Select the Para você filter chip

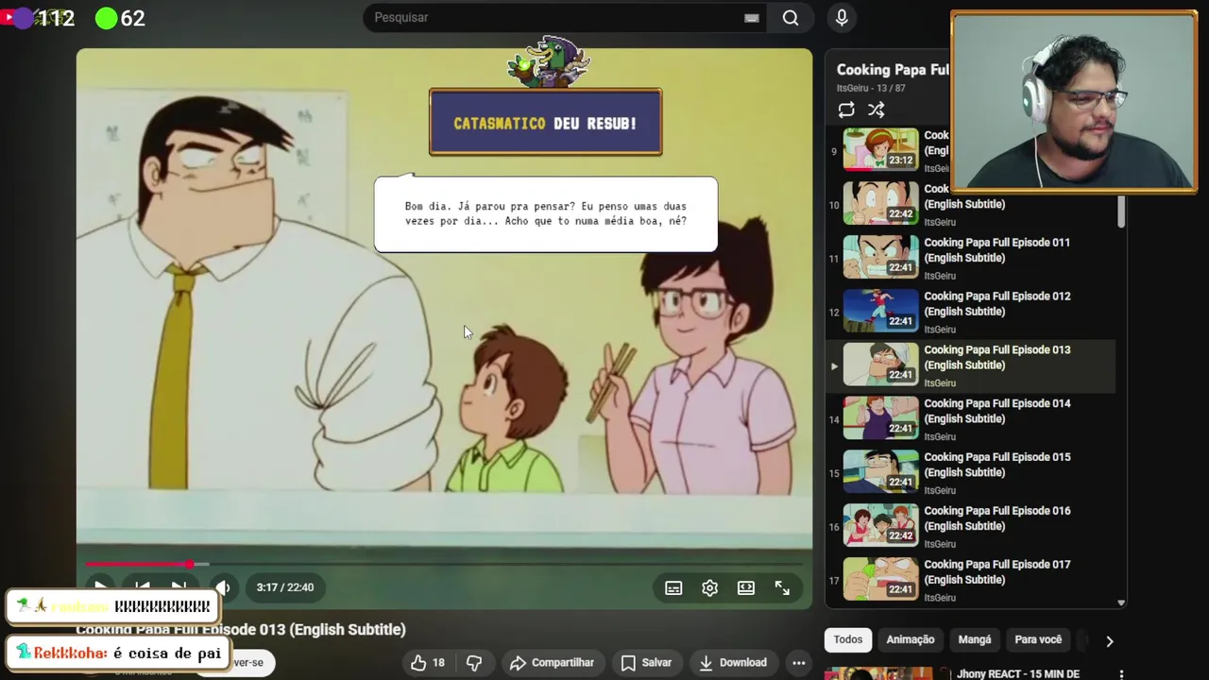click(1038, 639)
